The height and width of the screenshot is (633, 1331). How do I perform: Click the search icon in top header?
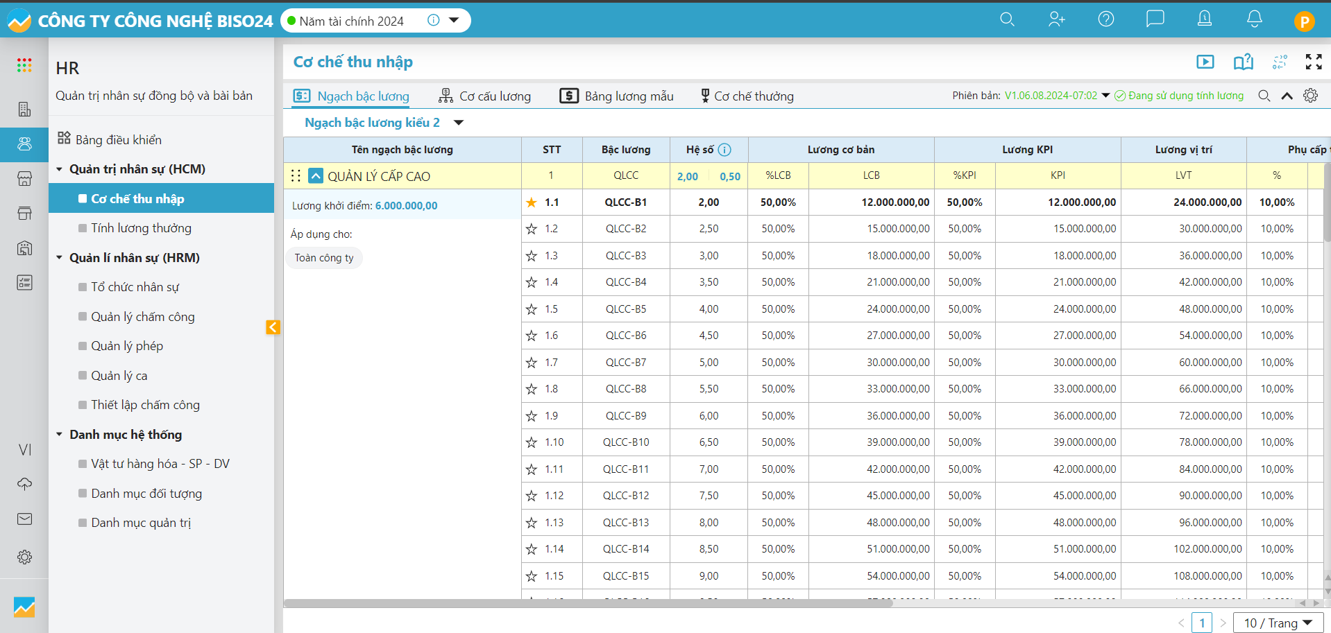(1007, 19)
